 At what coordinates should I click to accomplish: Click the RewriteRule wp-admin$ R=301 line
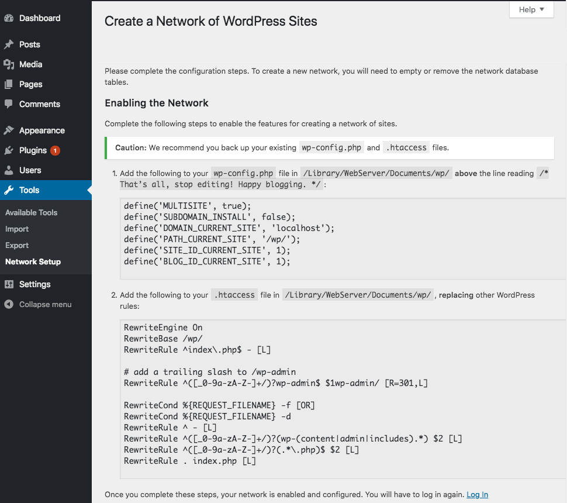click(x=276, y=383)
